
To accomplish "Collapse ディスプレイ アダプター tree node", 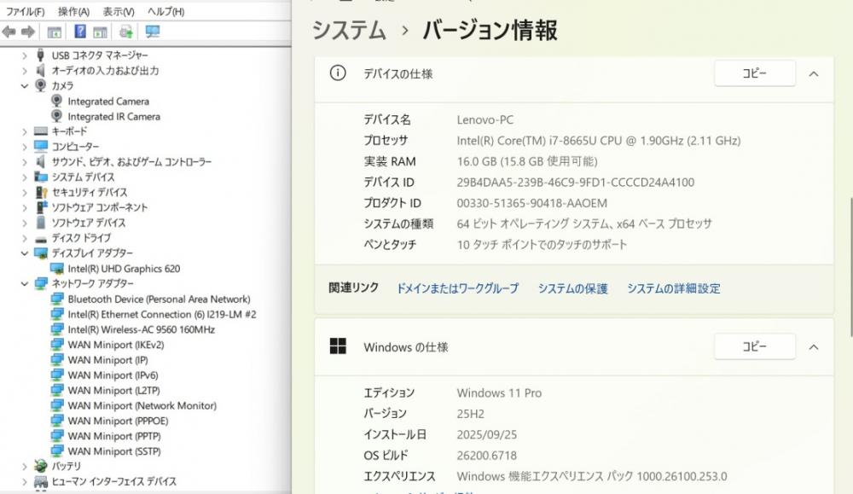I will (25, 253).
